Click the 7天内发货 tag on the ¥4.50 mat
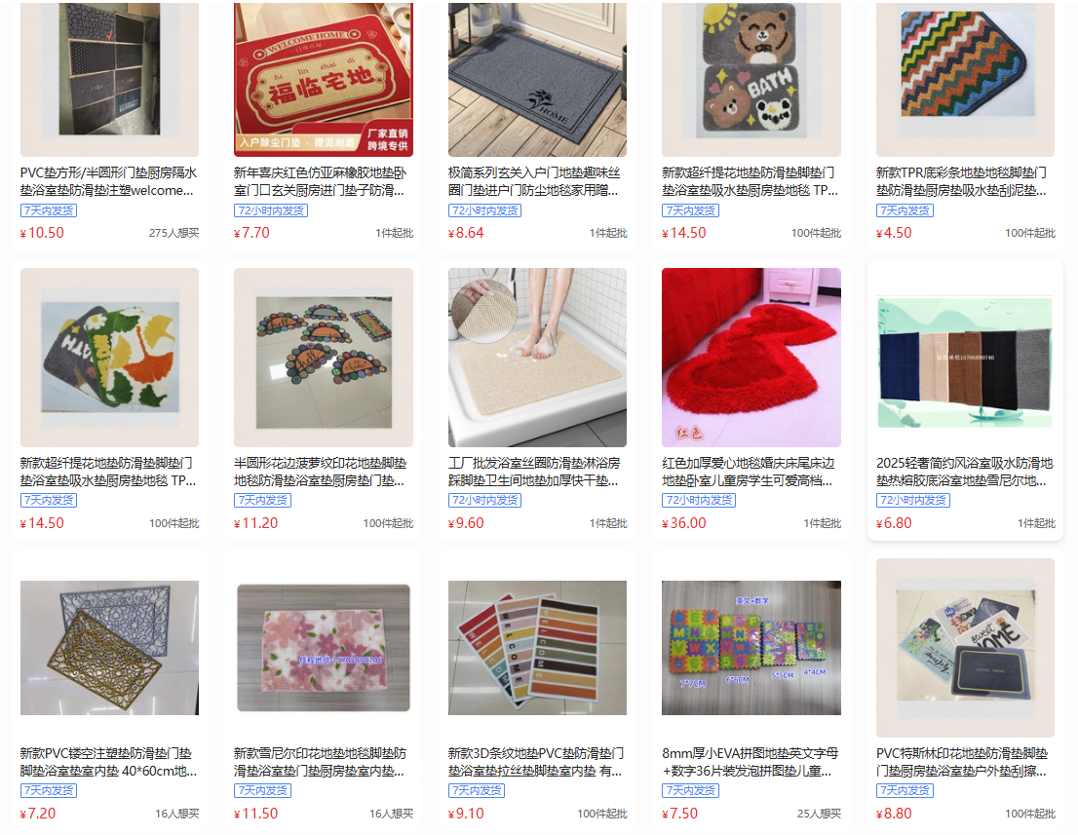Image resolution: width=1078 pixels, height=835 pixels. pyautogui.click(x=905, y=210)
